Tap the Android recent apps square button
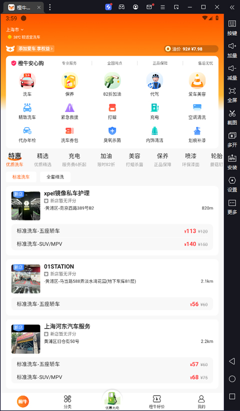 tap(232, 396)
